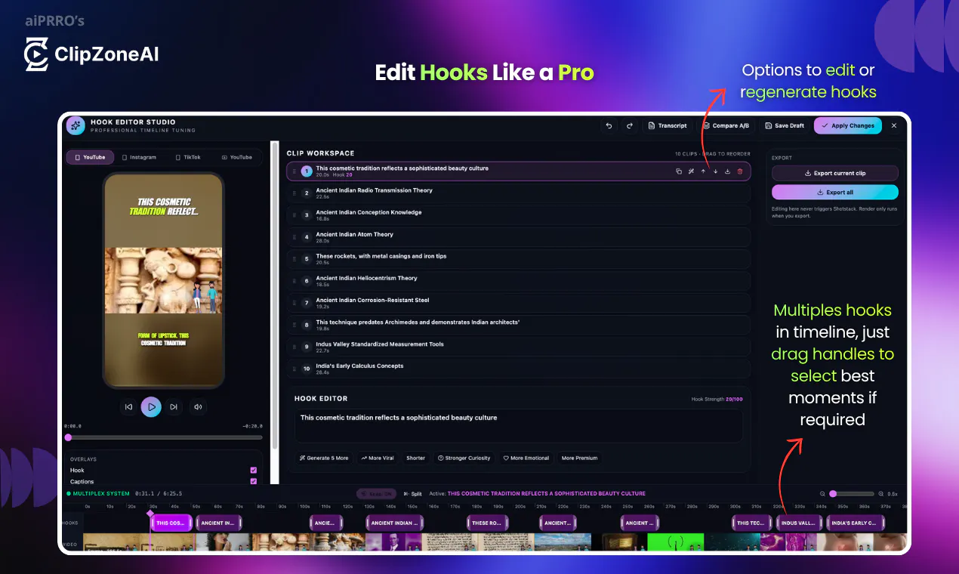
Task: Click the number 7 badge in clip list
Action: point(307,303)
